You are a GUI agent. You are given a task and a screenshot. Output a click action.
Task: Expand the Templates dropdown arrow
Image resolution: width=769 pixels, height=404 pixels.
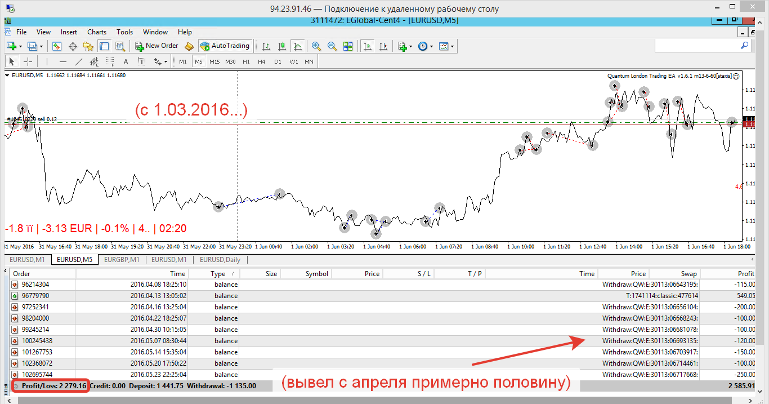click(453, 46)
